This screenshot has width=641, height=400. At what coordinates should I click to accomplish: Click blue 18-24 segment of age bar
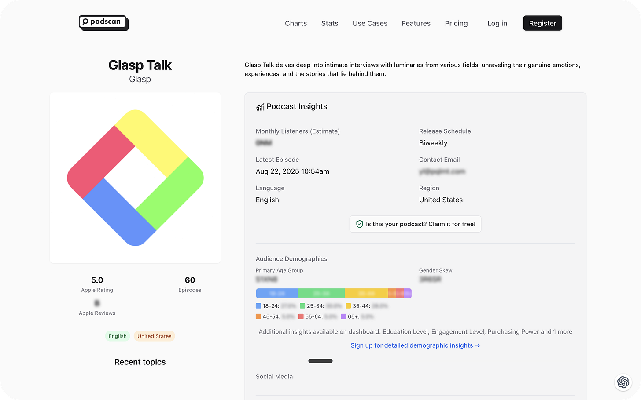click(277, 293)
